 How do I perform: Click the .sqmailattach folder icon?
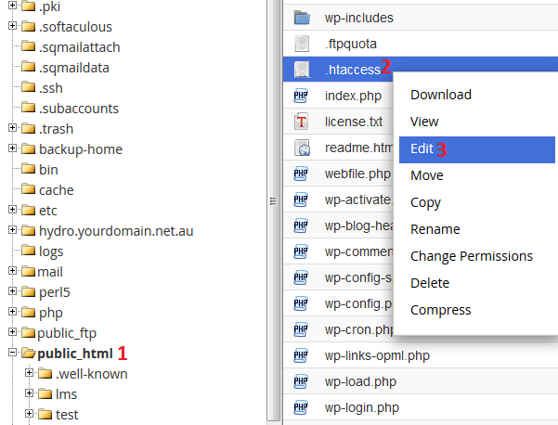coord(28,46)
